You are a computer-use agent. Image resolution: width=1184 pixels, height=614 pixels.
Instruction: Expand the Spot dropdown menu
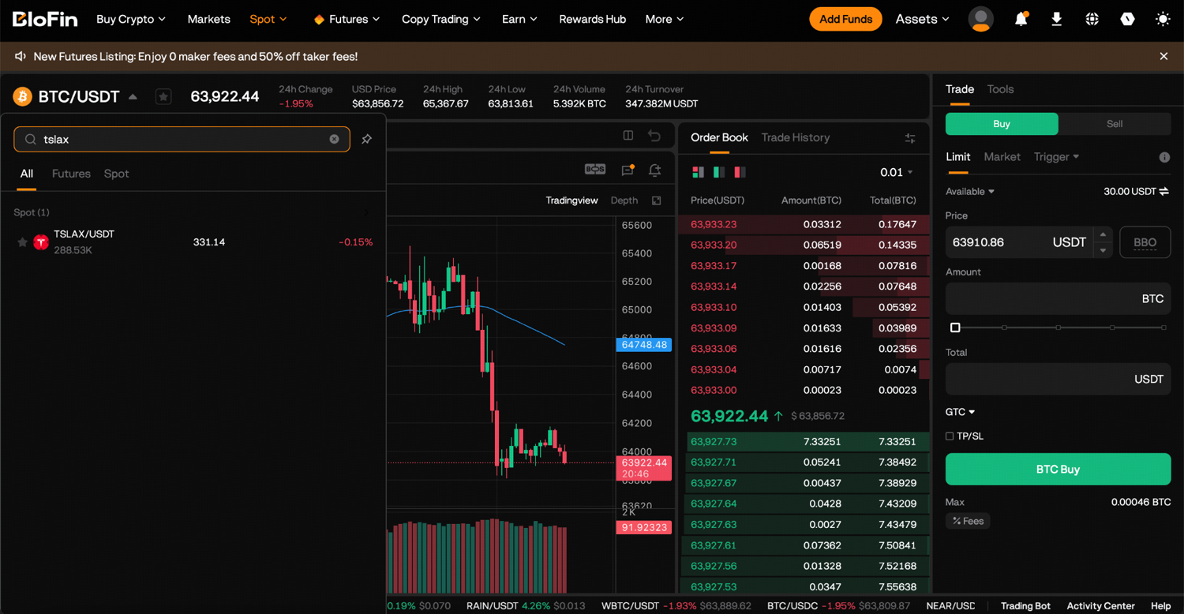tap(268, 19)
